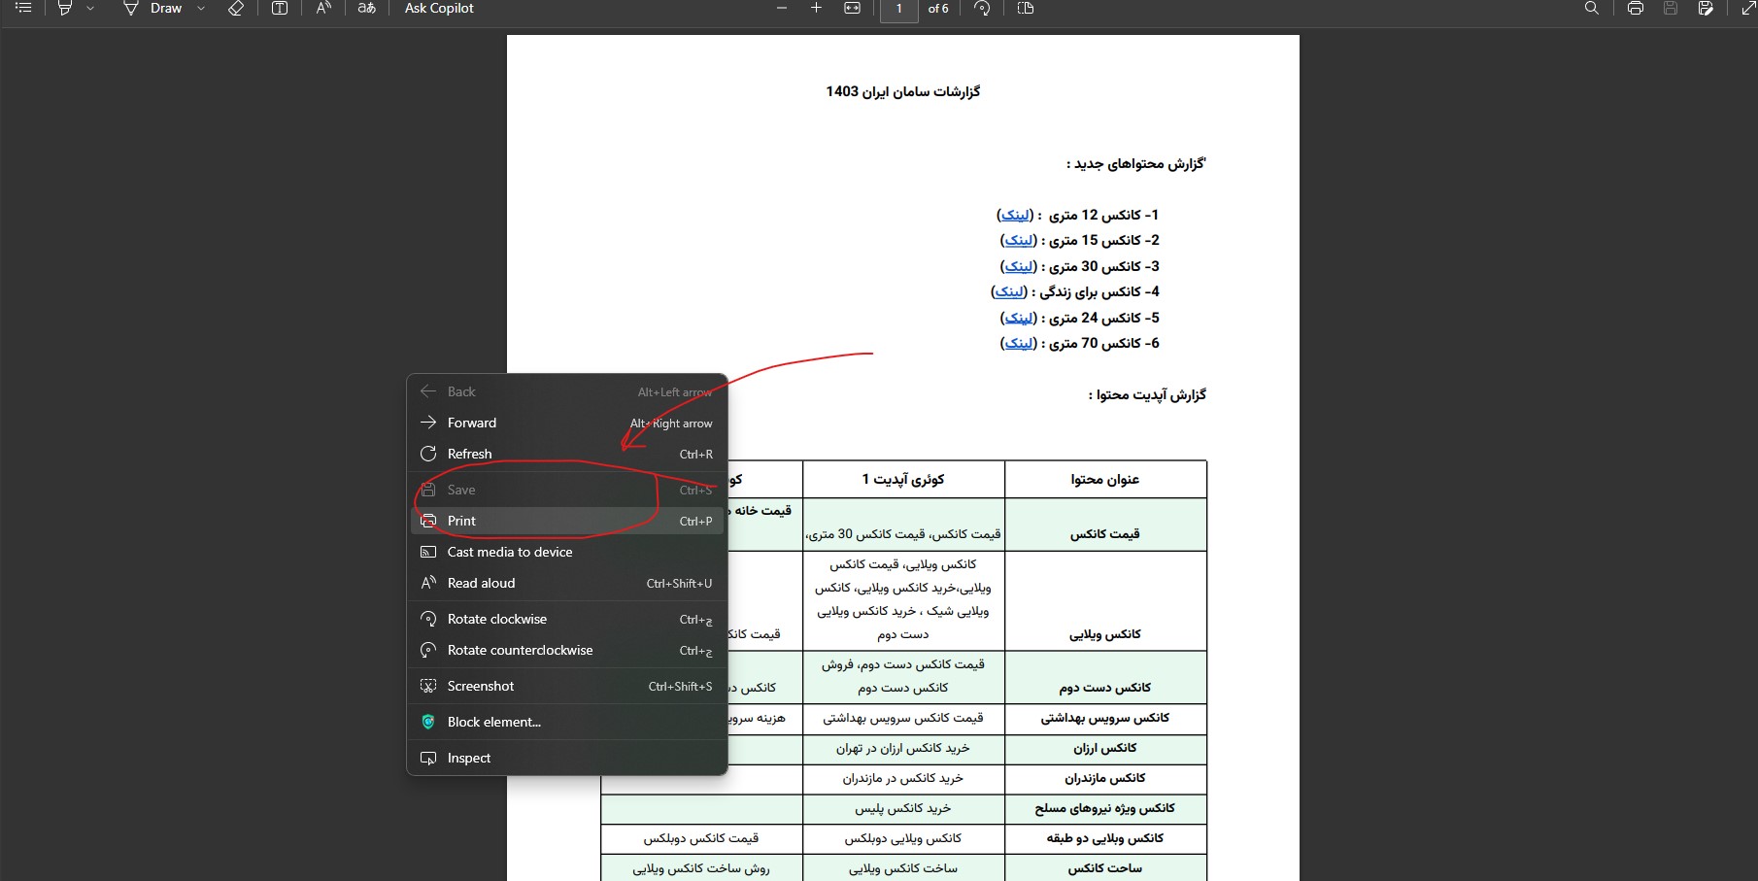Print using toolbar printer icon

point(1636,8)
